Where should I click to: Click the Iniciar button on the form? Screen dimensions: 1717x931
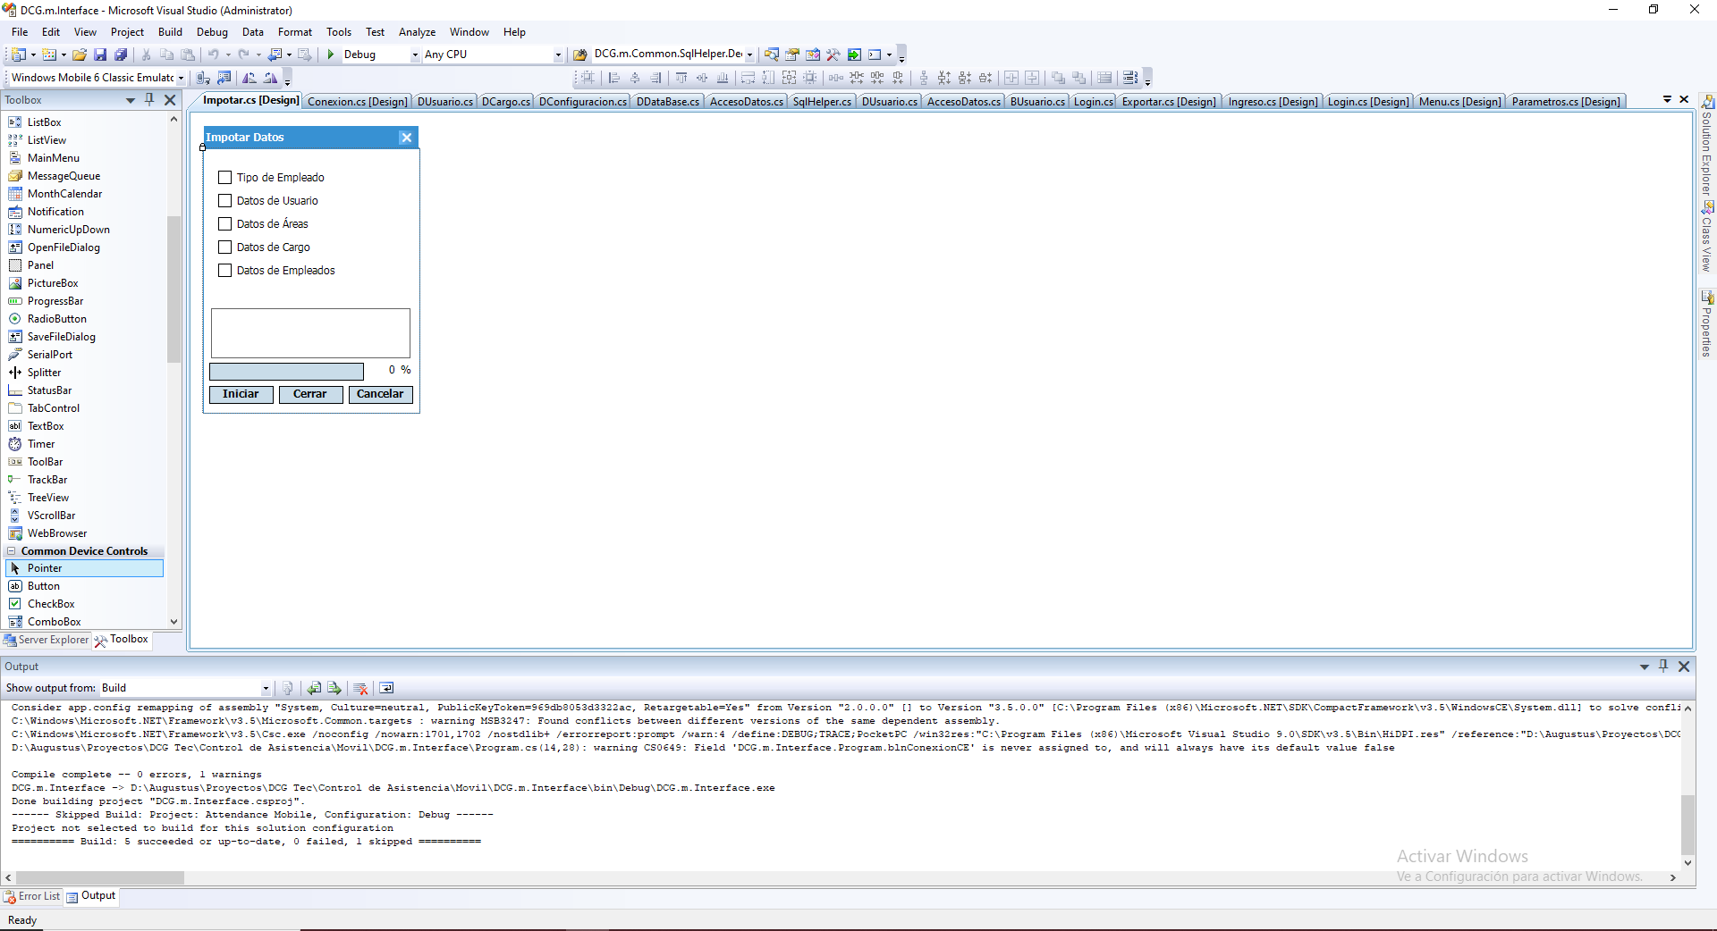point(241,394)
